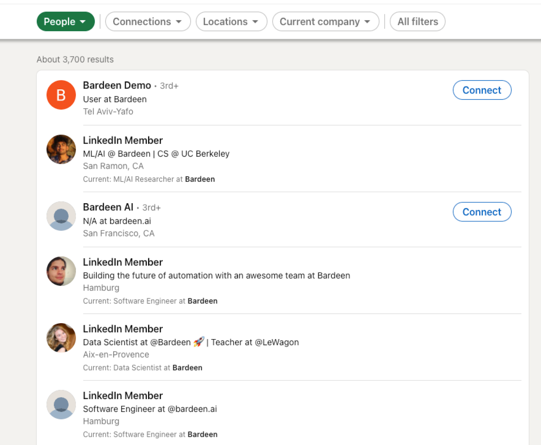Click avatar of Hamburg member building automation
Viewport: 541px width, 445px height.
coord(61,271)
